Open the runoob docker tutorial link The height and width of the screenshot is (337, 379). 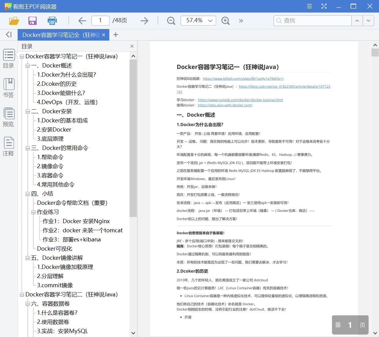pos(240,100)
